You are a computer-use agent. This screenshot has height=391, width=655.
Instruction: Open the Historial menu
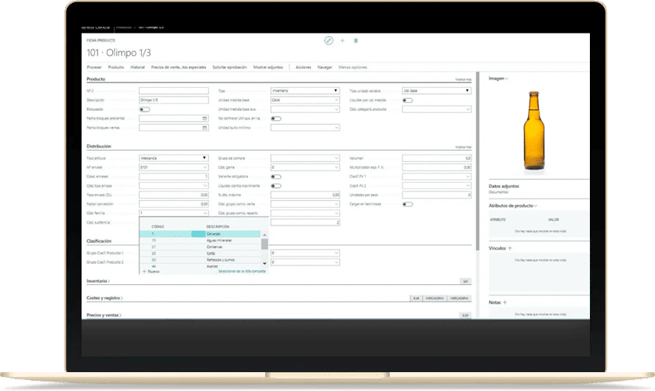[137, 68]
